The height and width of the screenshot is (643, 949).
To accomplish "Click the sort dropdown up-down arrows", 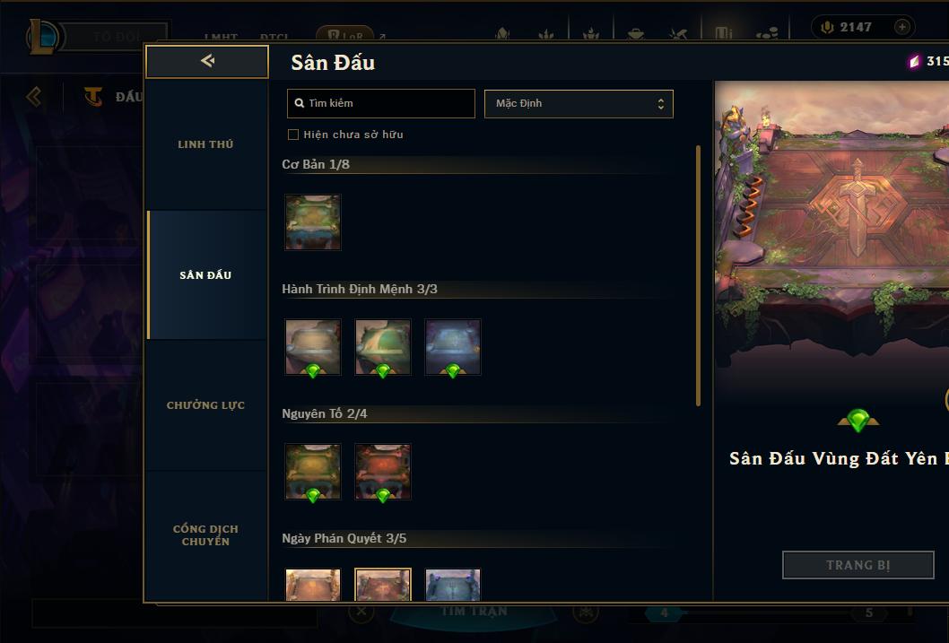I will (661, 104).
